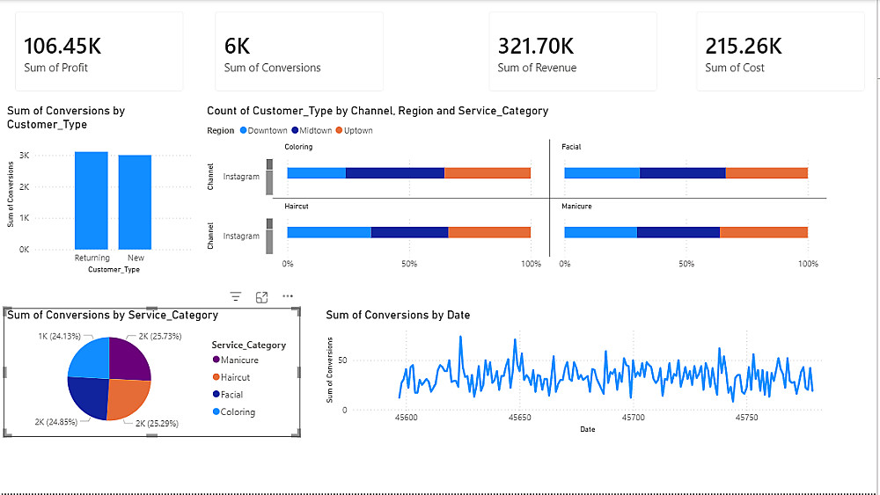Click the Count of Customer_Type chart title
Screen dimensions: 880x495
[x=378, y=111]
